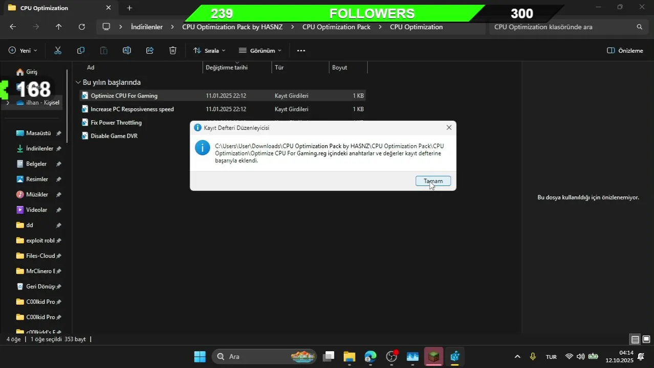Open the See more ellipsis menu
This screenshot has width=654, height=368.
[x=301, y=51]
